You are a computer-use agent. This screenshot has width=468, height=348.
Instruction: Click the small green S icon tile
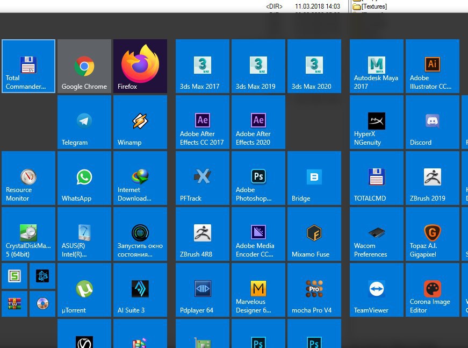click(15, 276)
